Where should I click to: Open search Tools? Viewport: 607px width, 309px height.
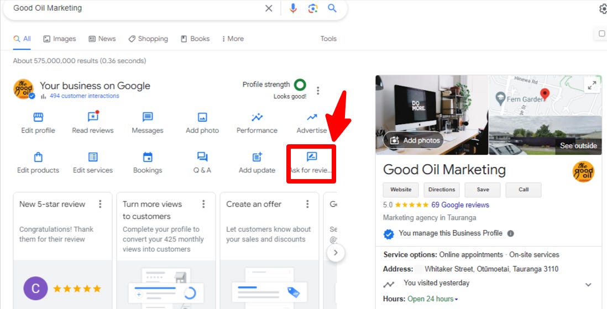click(328, 39)
